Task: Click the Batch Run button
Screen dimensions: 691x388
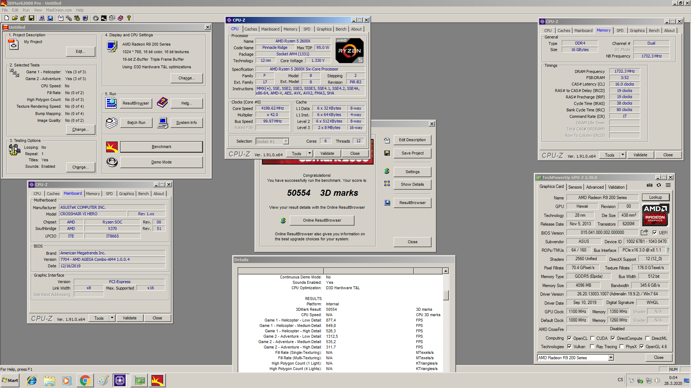Action: (136, 123)
